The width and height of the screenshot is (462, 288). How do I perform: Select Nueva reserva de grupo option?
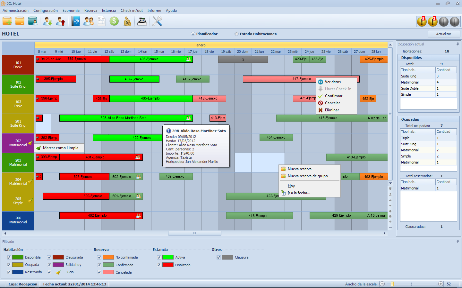pyautogui.click(x=307, y=176)
